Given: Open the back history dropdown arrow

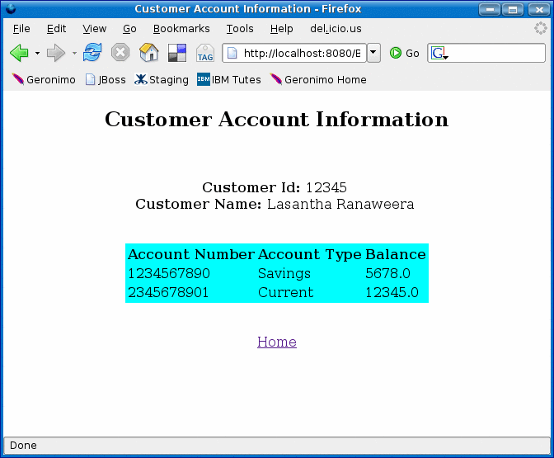Looking at the screenshot, I should coord(37,54).
